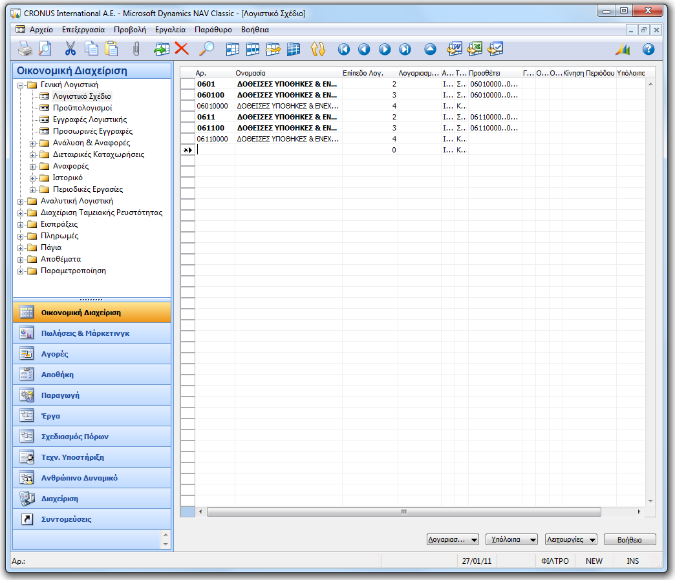This screenshot has width=675, height=580.
Task: Open the Έργα module
Action: coord(92,416)
